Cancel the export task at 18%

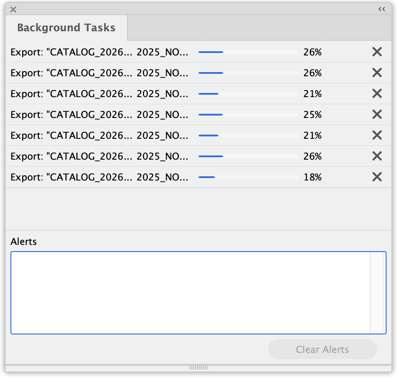[x=377, y=177]
